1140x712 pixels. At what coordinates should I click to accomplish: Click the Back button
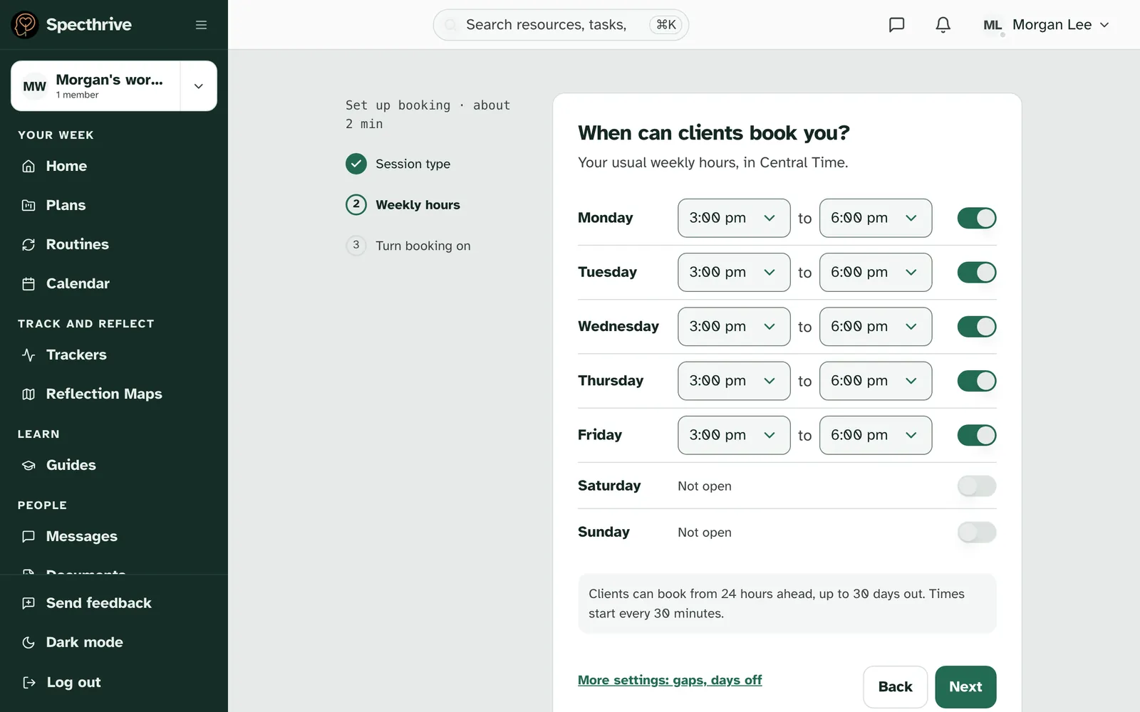(x=895, y=687)
